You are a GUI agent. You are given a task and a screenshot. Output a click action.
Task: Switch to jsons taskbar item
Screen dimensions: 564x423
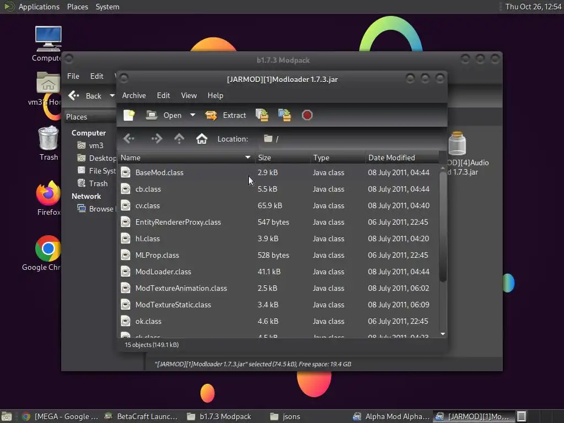coord(285,416)
